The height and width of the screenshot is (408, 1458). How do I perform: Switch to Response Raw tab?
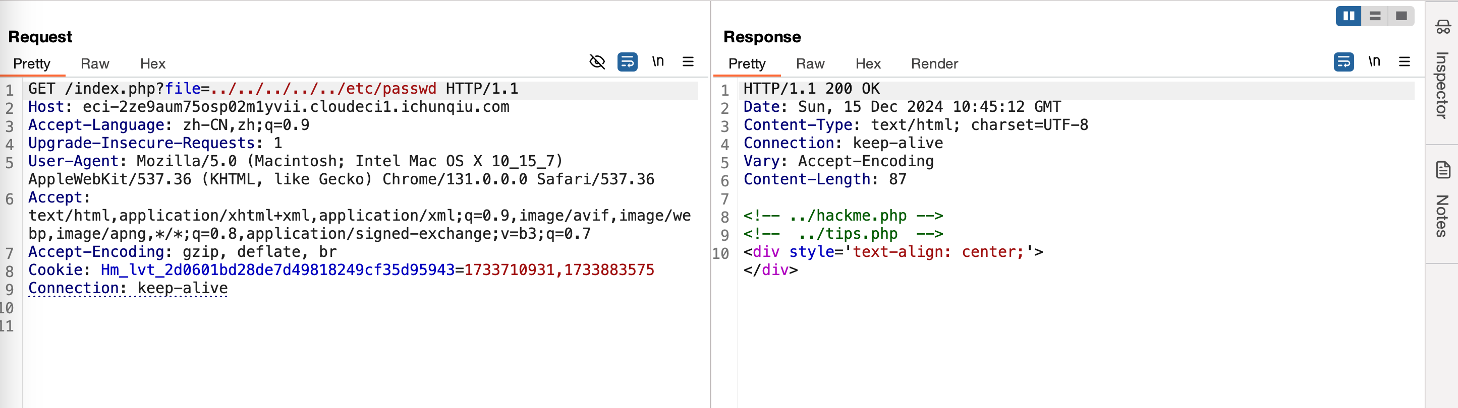pyautogui.click(x=810, y=64)
